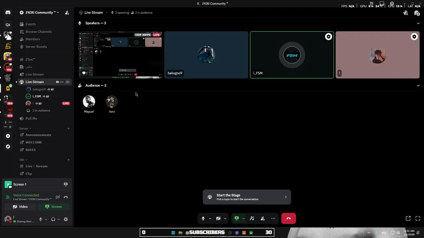The height and width of the screenshot is (238, 424).
Task: Click raise hand icon in stage header
Action: coord(405,13)
